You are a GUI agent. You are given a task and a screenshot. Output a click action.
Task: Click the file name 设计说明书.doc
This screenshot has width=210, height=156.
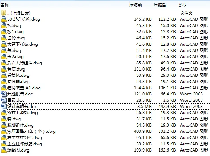(22, 107)
